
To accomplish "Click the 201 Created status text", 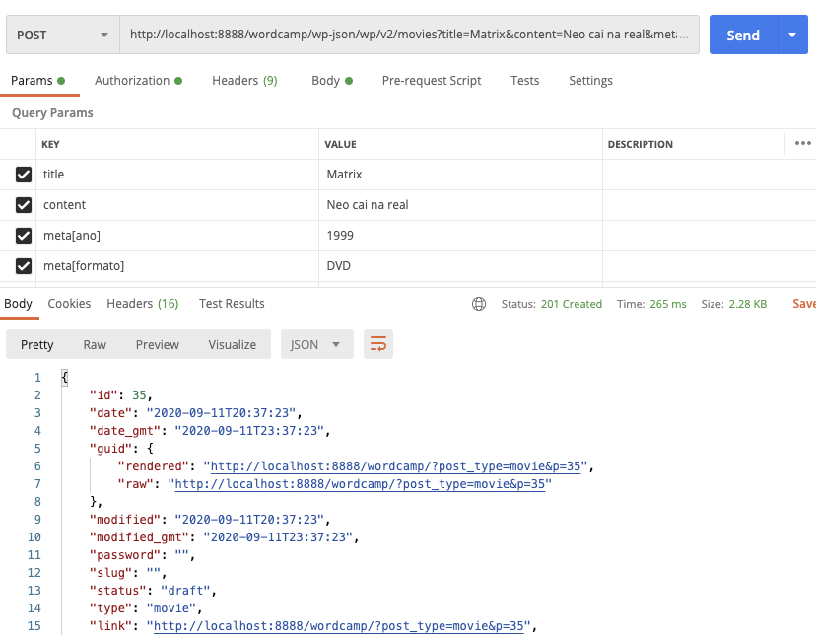I will (571, 304).
